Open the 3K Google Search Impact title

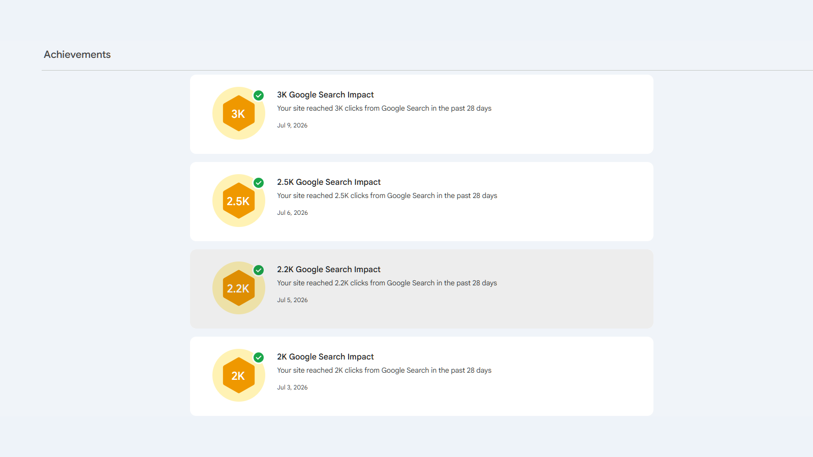(325, 95)
